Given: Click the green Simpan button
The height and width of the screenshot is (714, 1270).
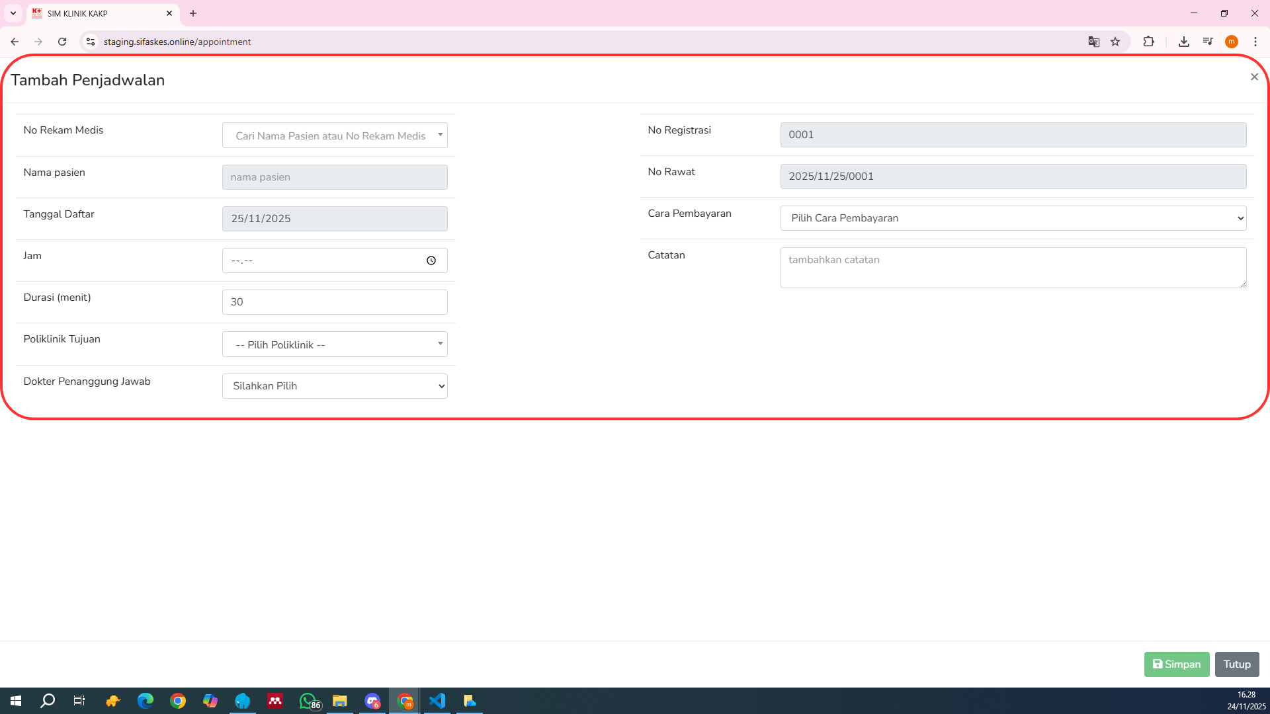Looking at the screenshot, I should (1176, 664).
